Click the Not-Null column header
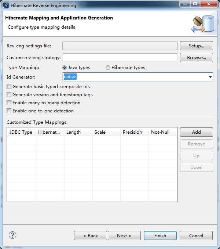The width and height of the screenshot is (220, 249). pyautogui.click(x=163, y=132)
